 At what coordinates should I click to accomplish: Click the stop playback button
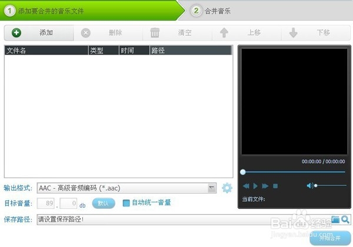coord(275,186)
